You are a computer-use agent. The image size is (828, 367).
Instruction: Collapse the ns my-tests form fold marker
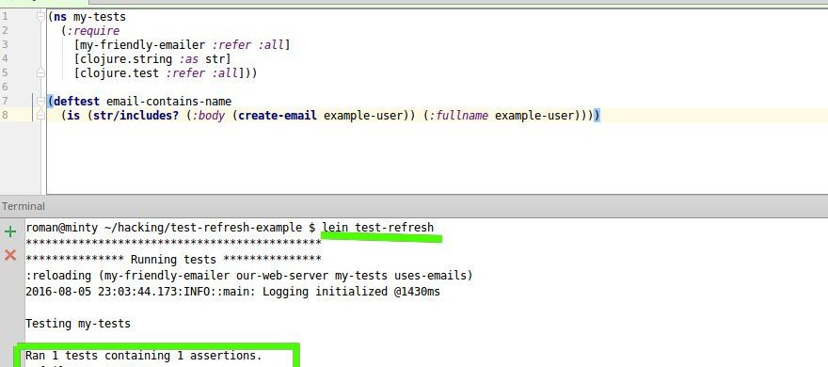click(x=40, y=17)
